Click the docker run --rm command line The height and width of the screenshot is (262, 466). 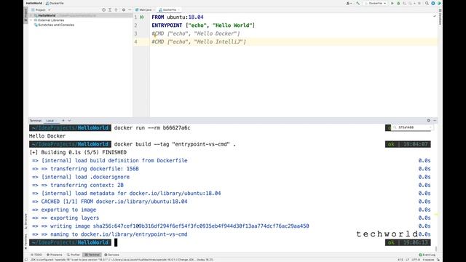tap(152, 128)
